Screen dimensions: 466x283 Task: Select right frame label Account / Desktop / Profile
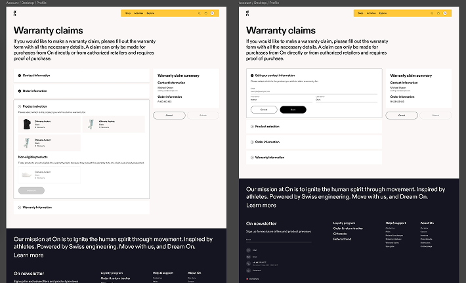(259, 3)
